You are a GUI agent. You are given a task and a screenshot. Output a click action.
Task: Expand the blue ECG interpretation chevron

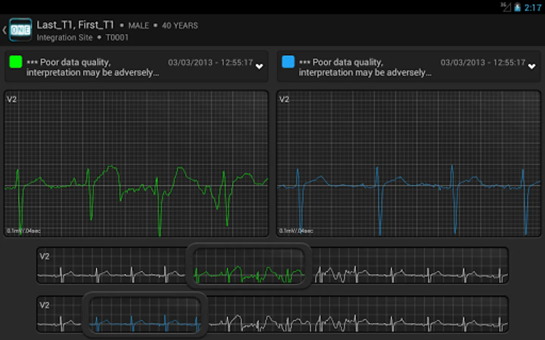point(532,66)
